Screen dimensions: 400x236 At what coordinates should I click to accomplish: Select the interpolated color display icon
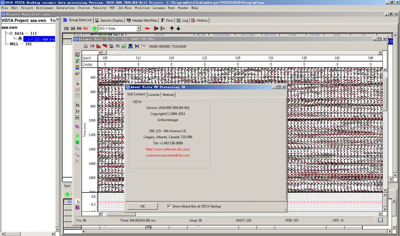click(x=130, y=46)
